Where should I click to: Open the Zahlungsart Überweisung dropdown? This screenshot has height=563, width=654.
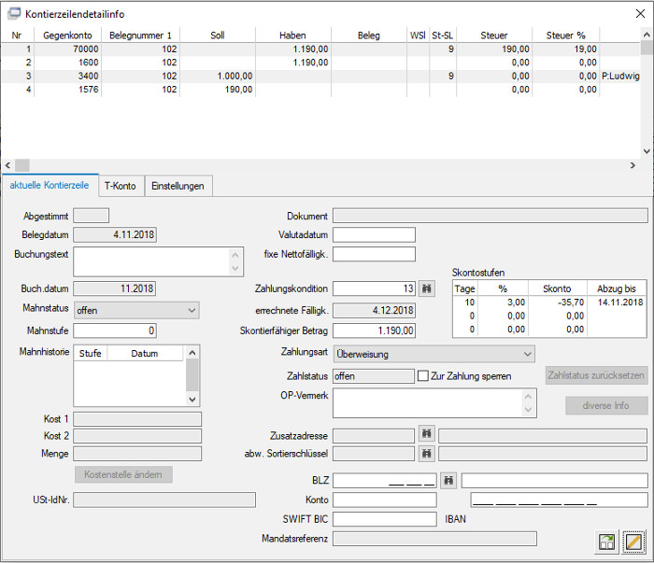tap(434, 354)
